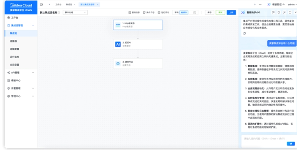Close the 智能助手小Q panel

[x=295, y=12]
